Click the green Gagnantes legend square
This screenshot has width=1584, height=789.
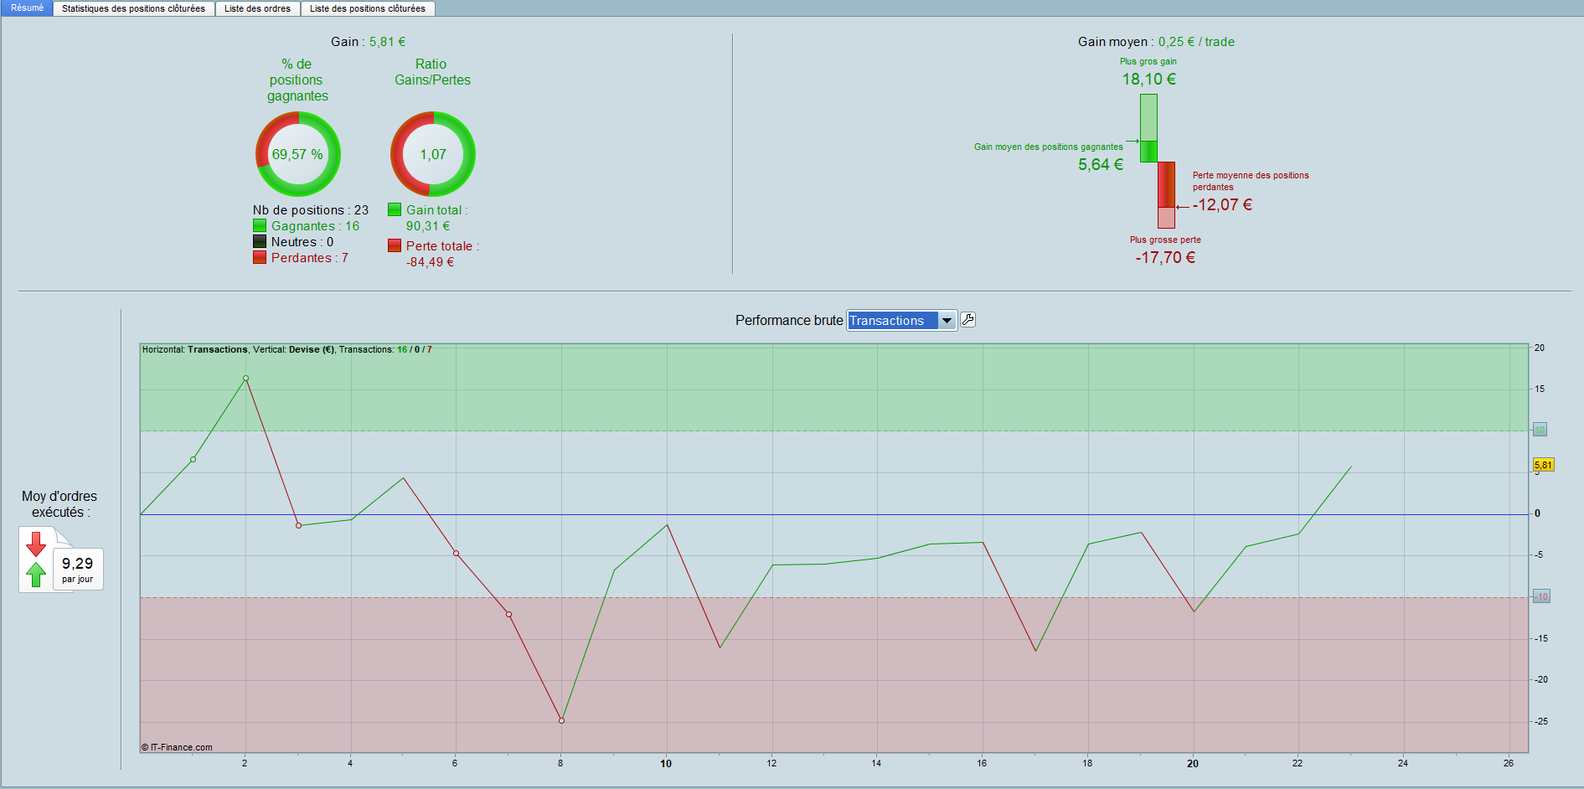(x=260, y=226)
